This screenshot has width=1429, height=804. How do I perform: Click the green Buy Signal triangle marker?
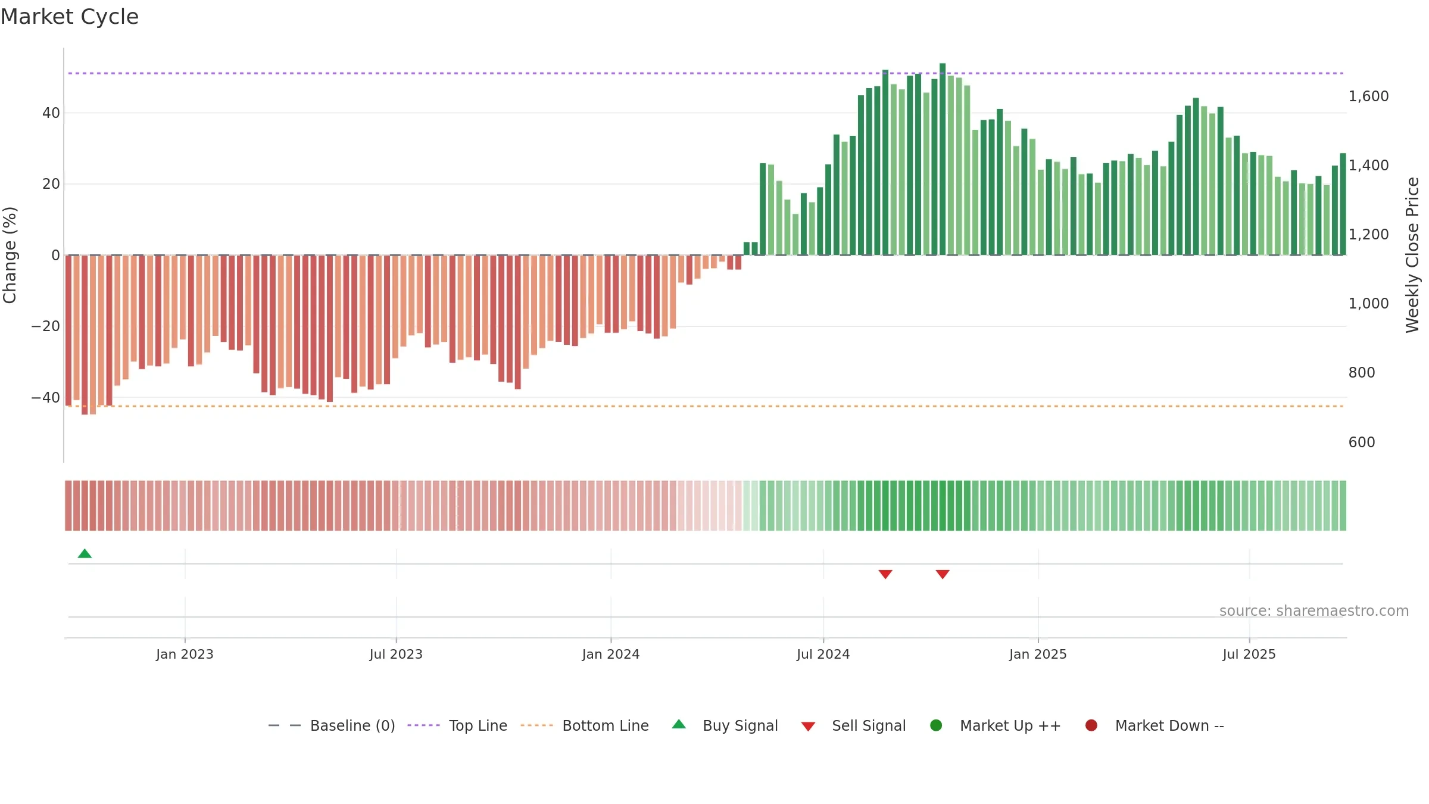(x=85, y=553)
